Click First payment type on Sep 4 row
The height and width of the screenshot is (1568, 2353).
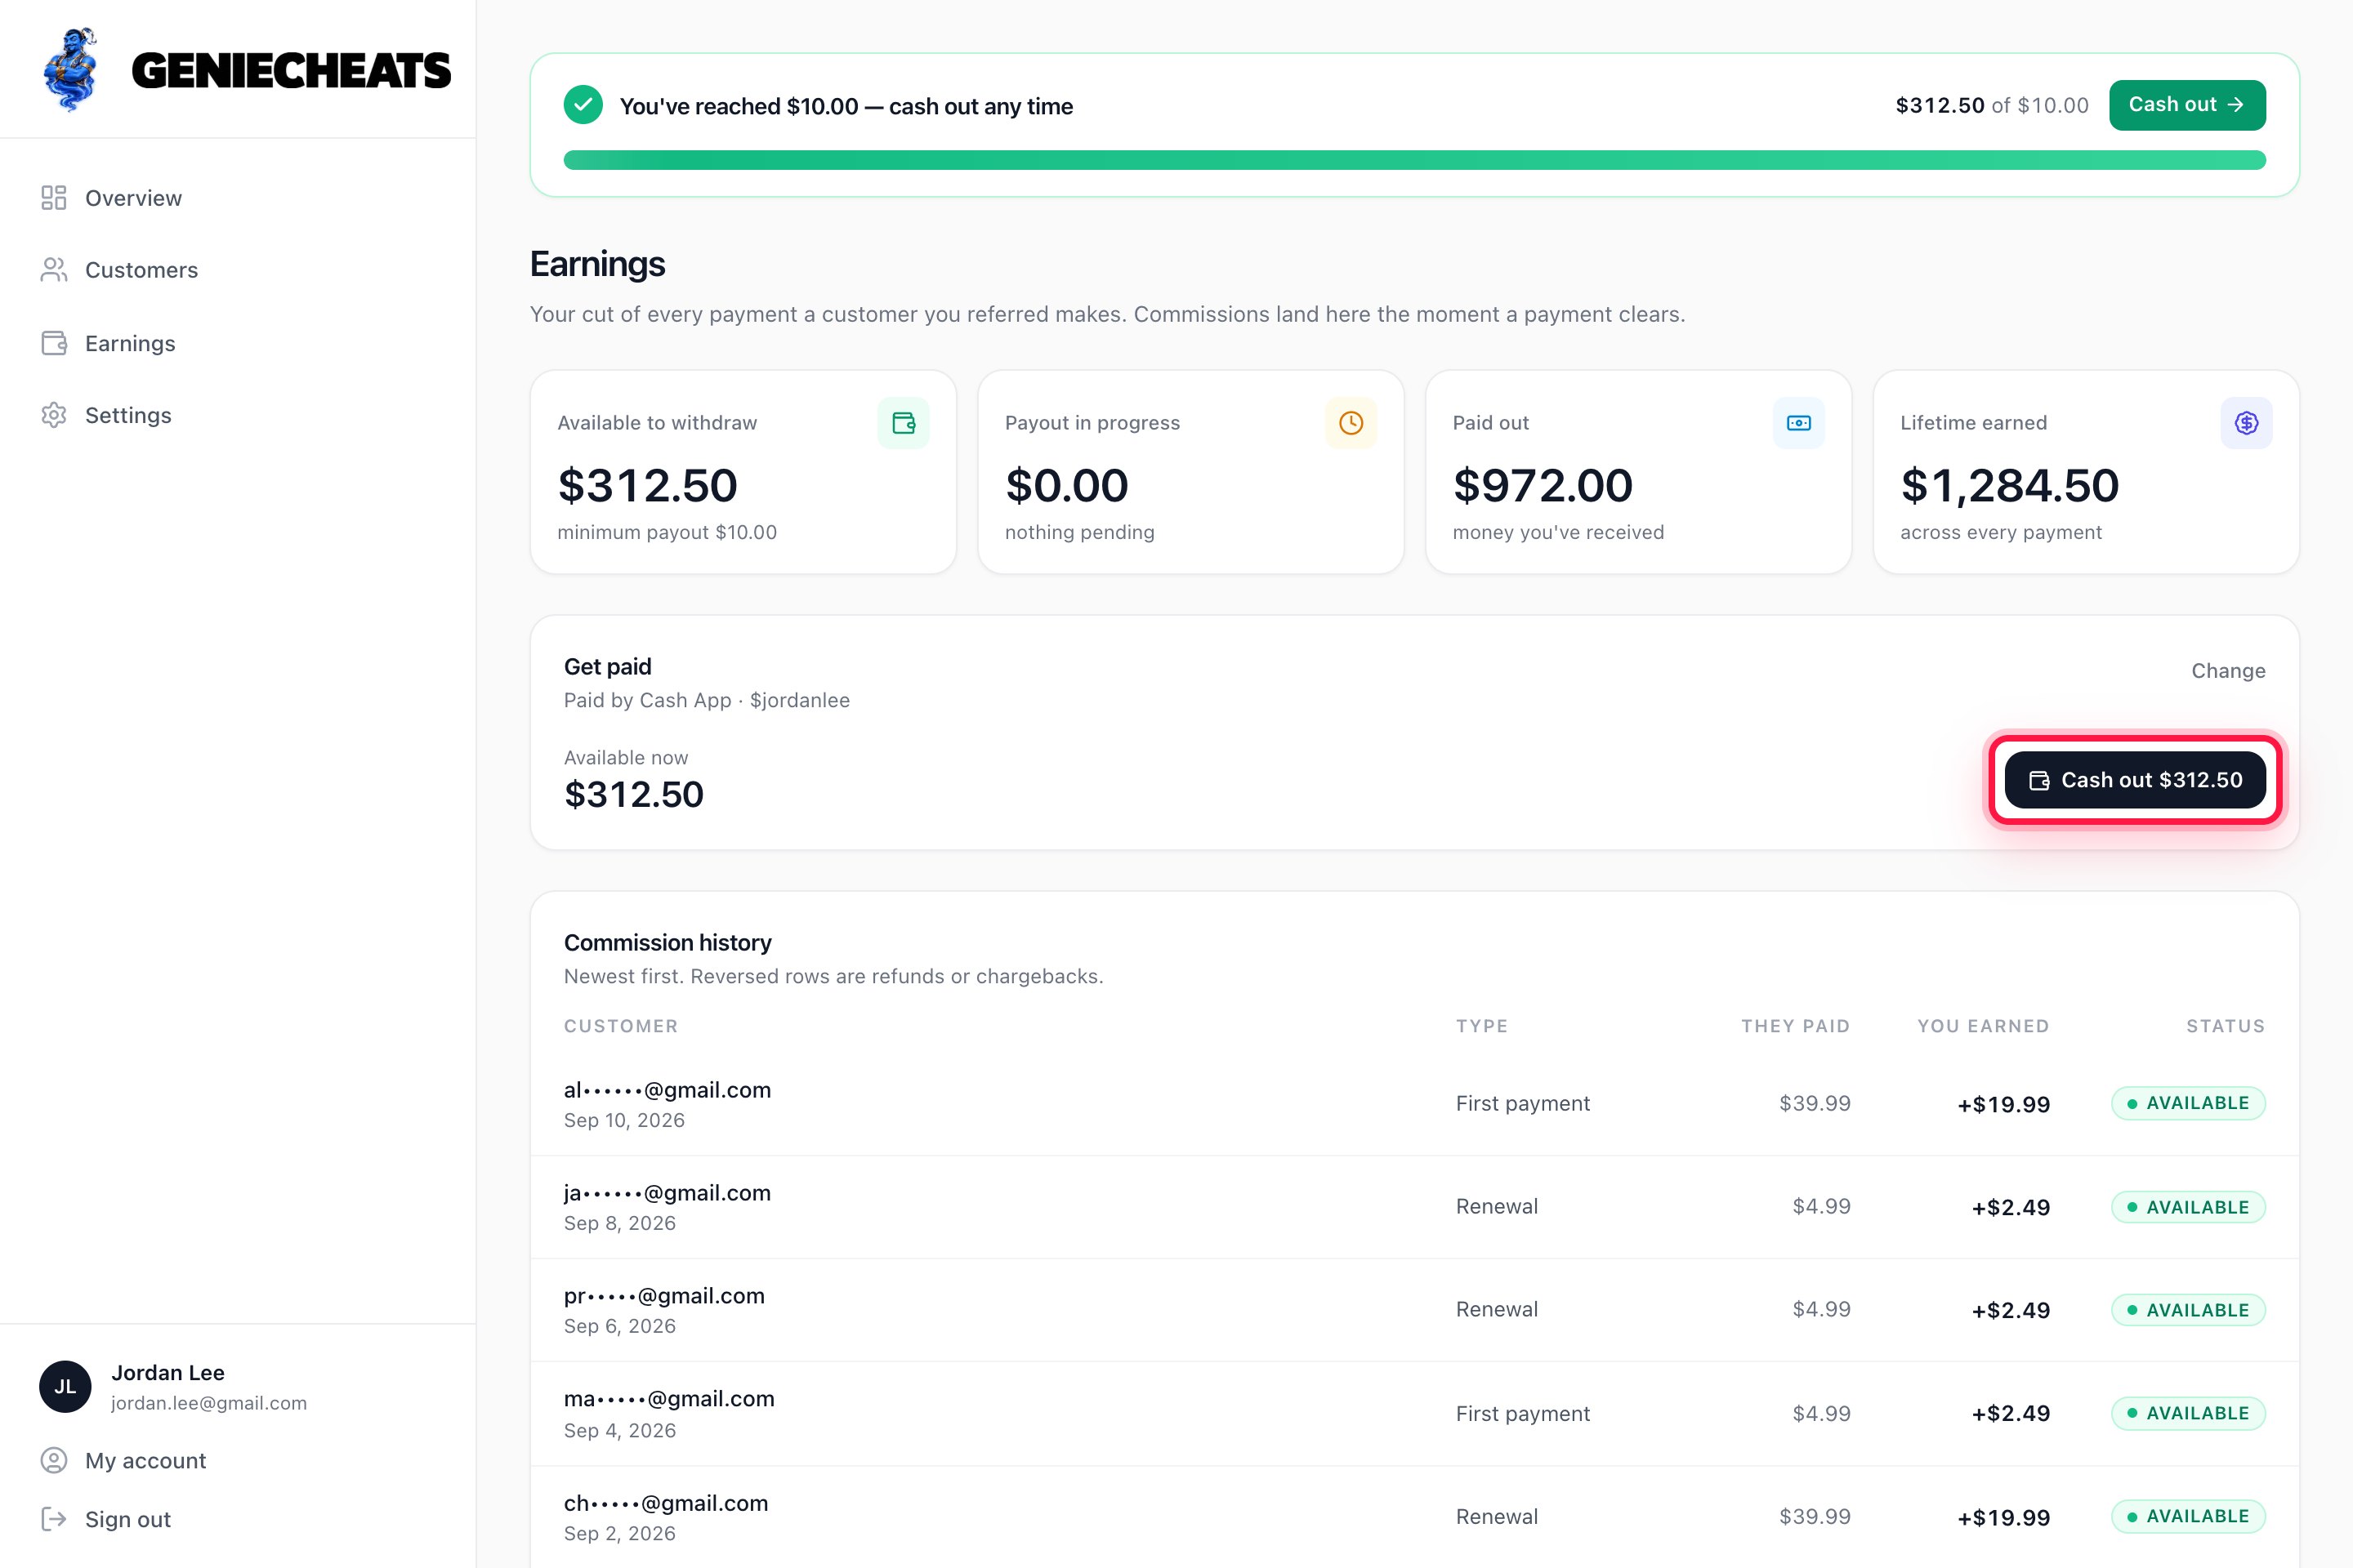coord(1523,1413)
